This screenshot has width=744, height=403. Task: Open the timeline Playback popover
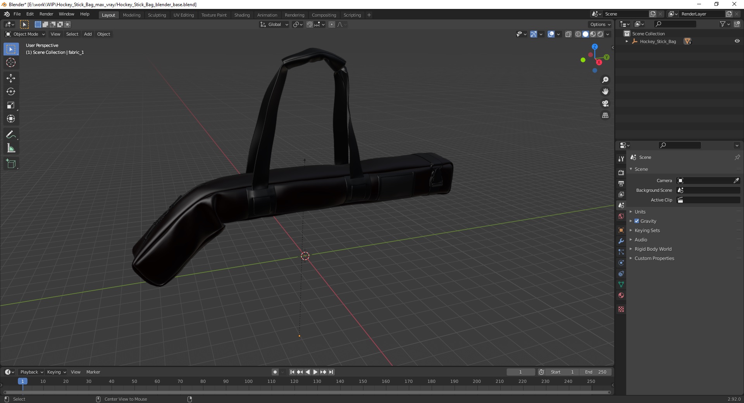[x=31, y=372]
